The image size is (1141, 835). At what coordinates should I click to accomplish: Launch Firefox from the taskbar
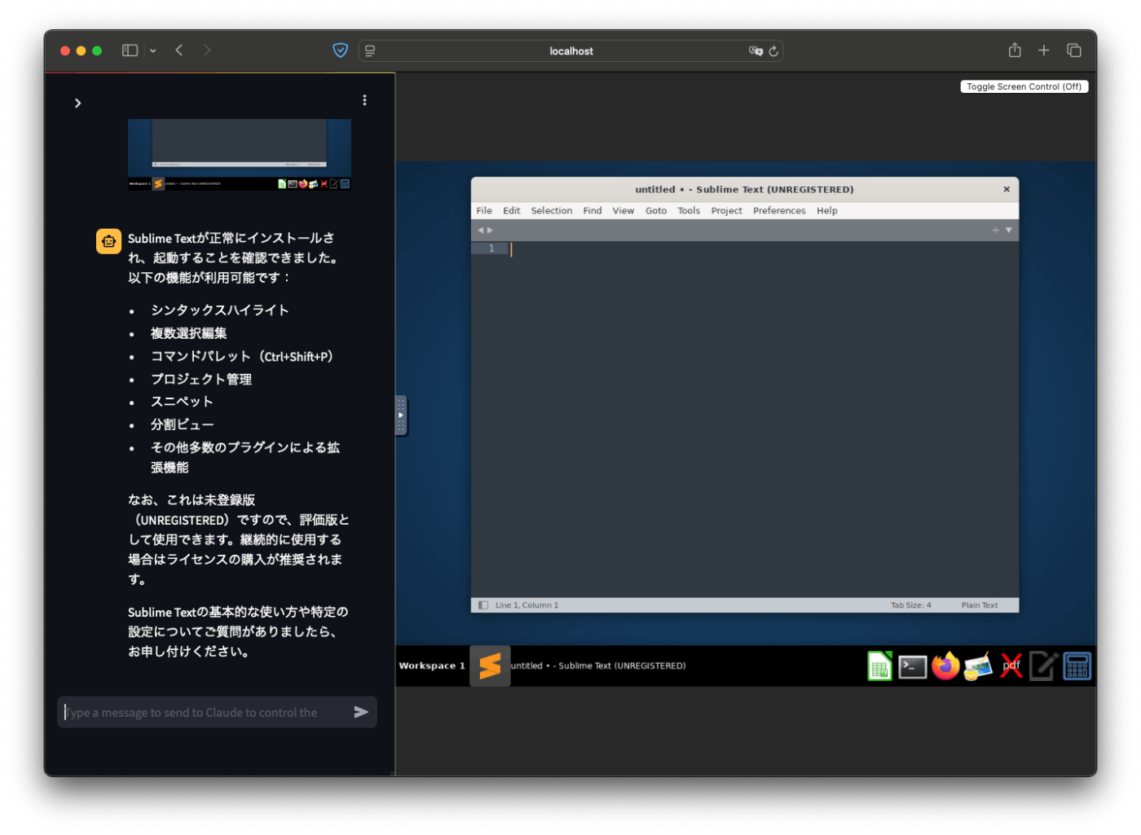coord(945,666)
